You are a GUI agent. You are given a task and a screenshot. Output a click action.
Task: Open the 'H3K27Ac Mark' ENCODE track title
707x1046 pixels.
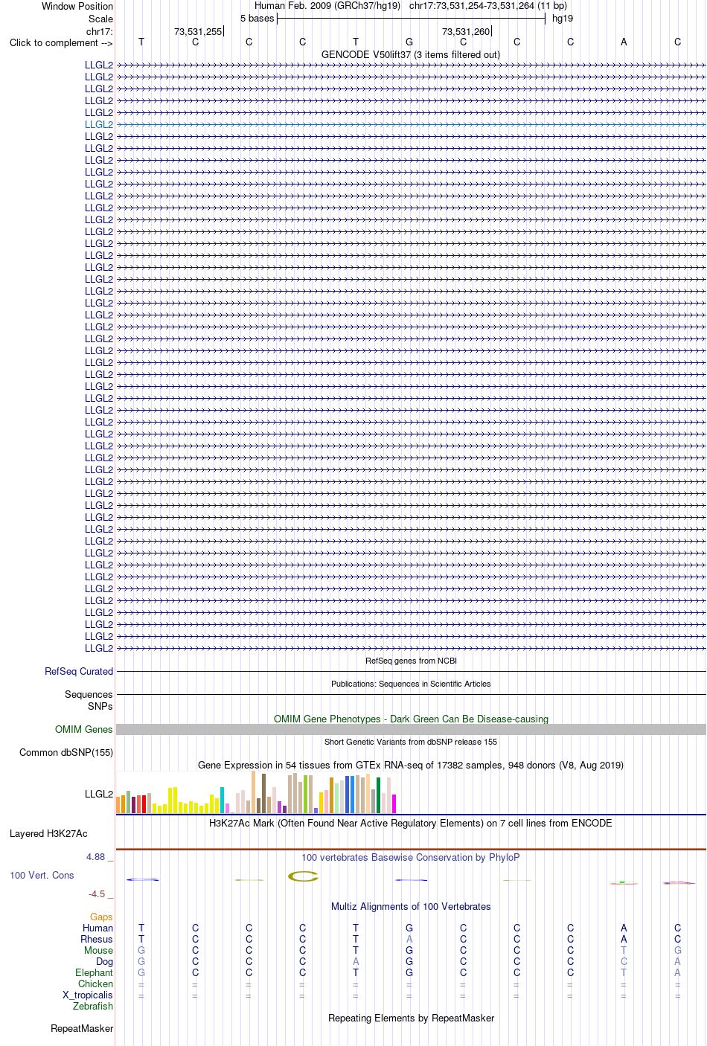tap(411, 823)
